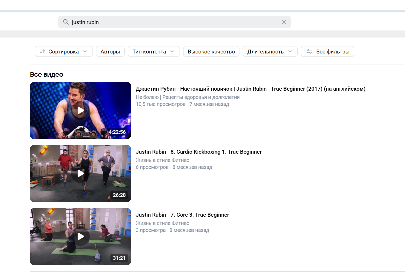Toggle the Авторы filter chip

coord(110,51)
